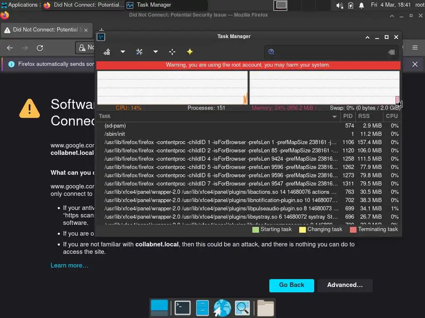Click the info icon in Firefox notification bar
Viewport: 425px width, 318px height.
pyautogui.click(x=11, y=64)
